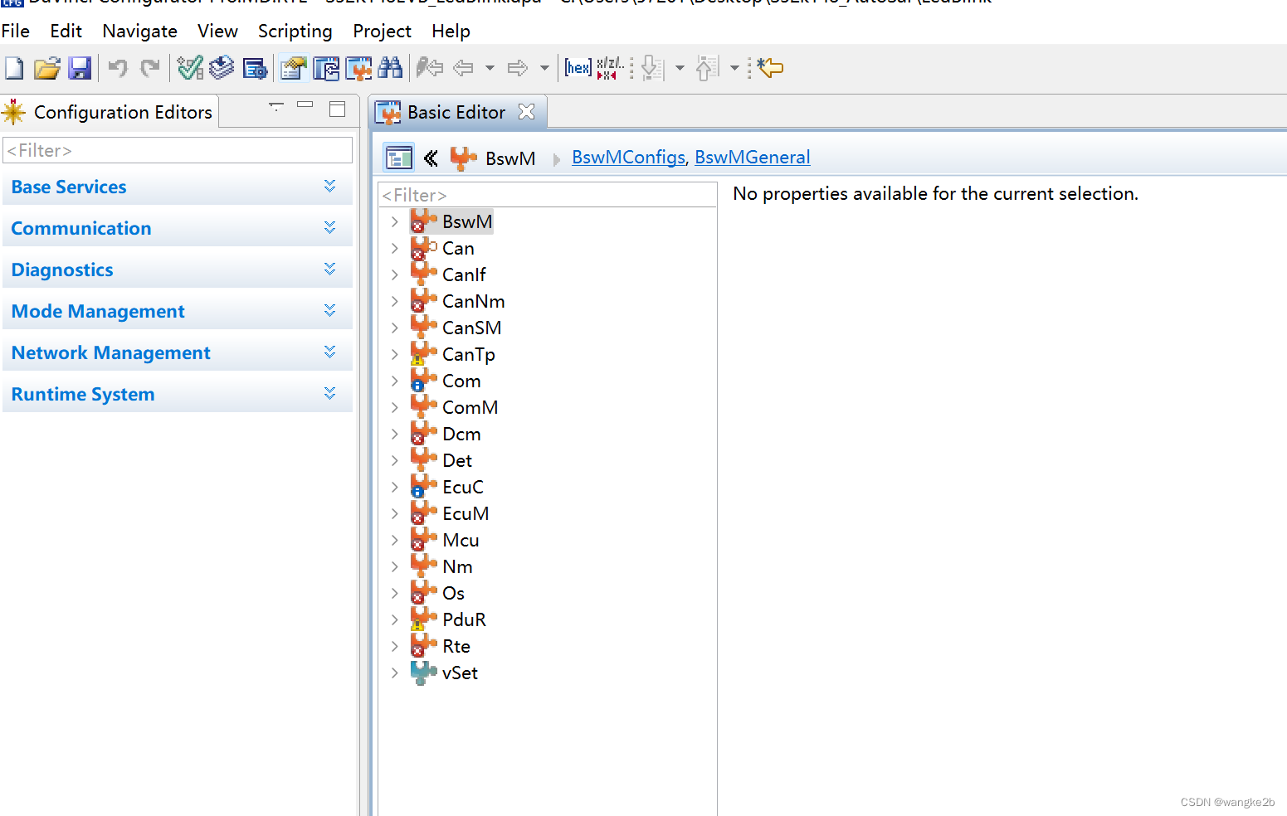Click the window-with-gear toolbar icon

point(255,68)
